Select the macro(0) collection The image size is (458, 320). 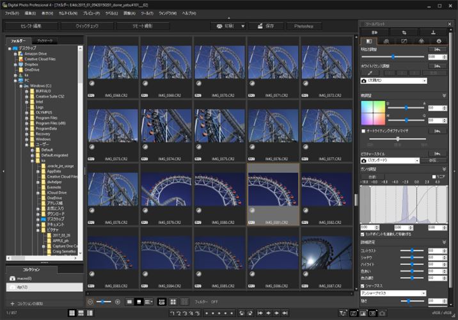coord(44,278)
